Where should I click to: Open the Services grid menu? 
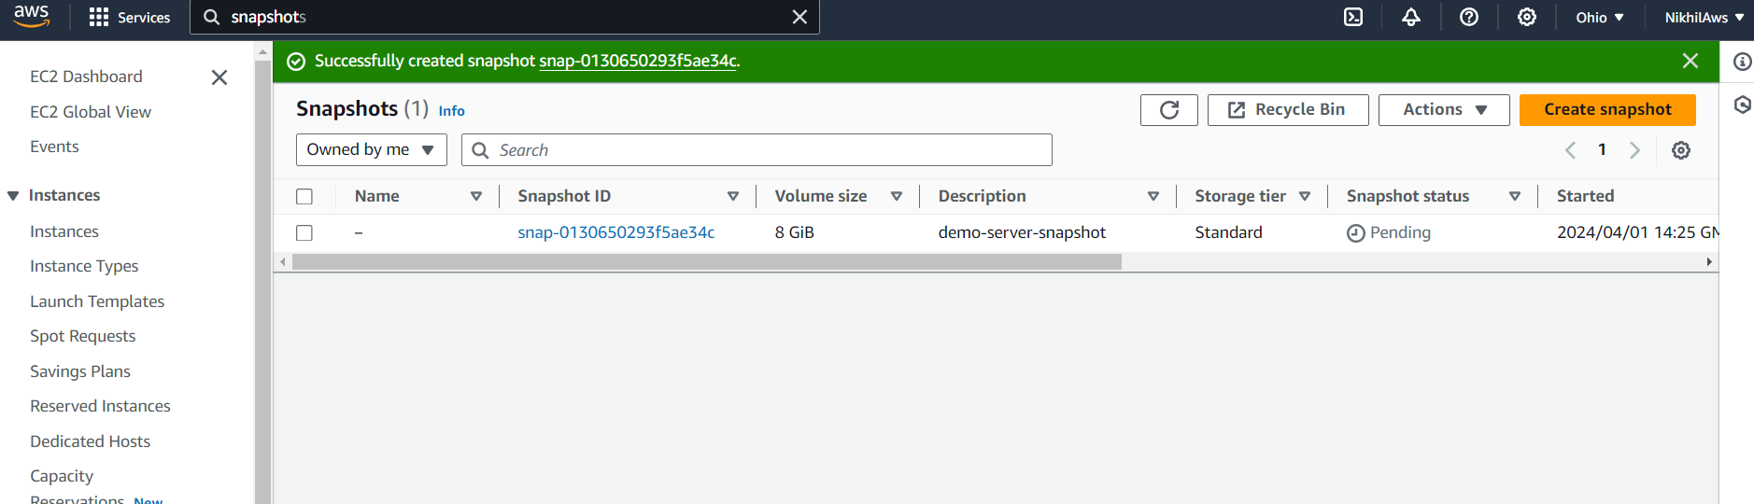point(130,17)
